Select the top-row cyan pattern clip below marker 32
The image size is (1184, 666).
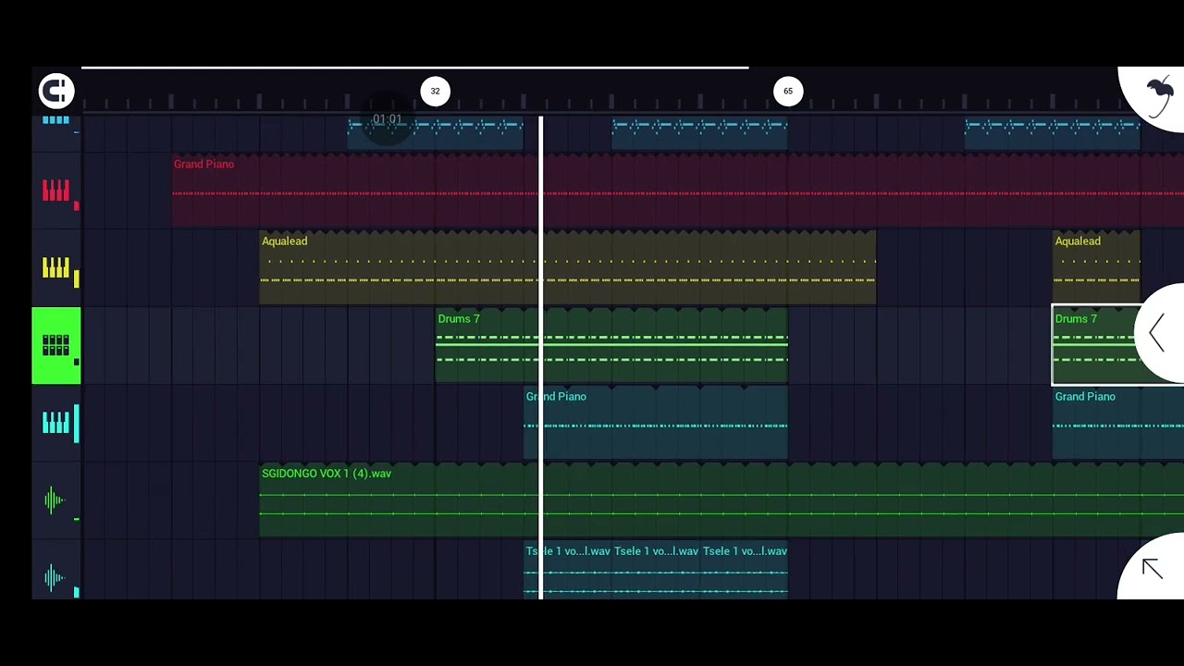tap(435, 132)
